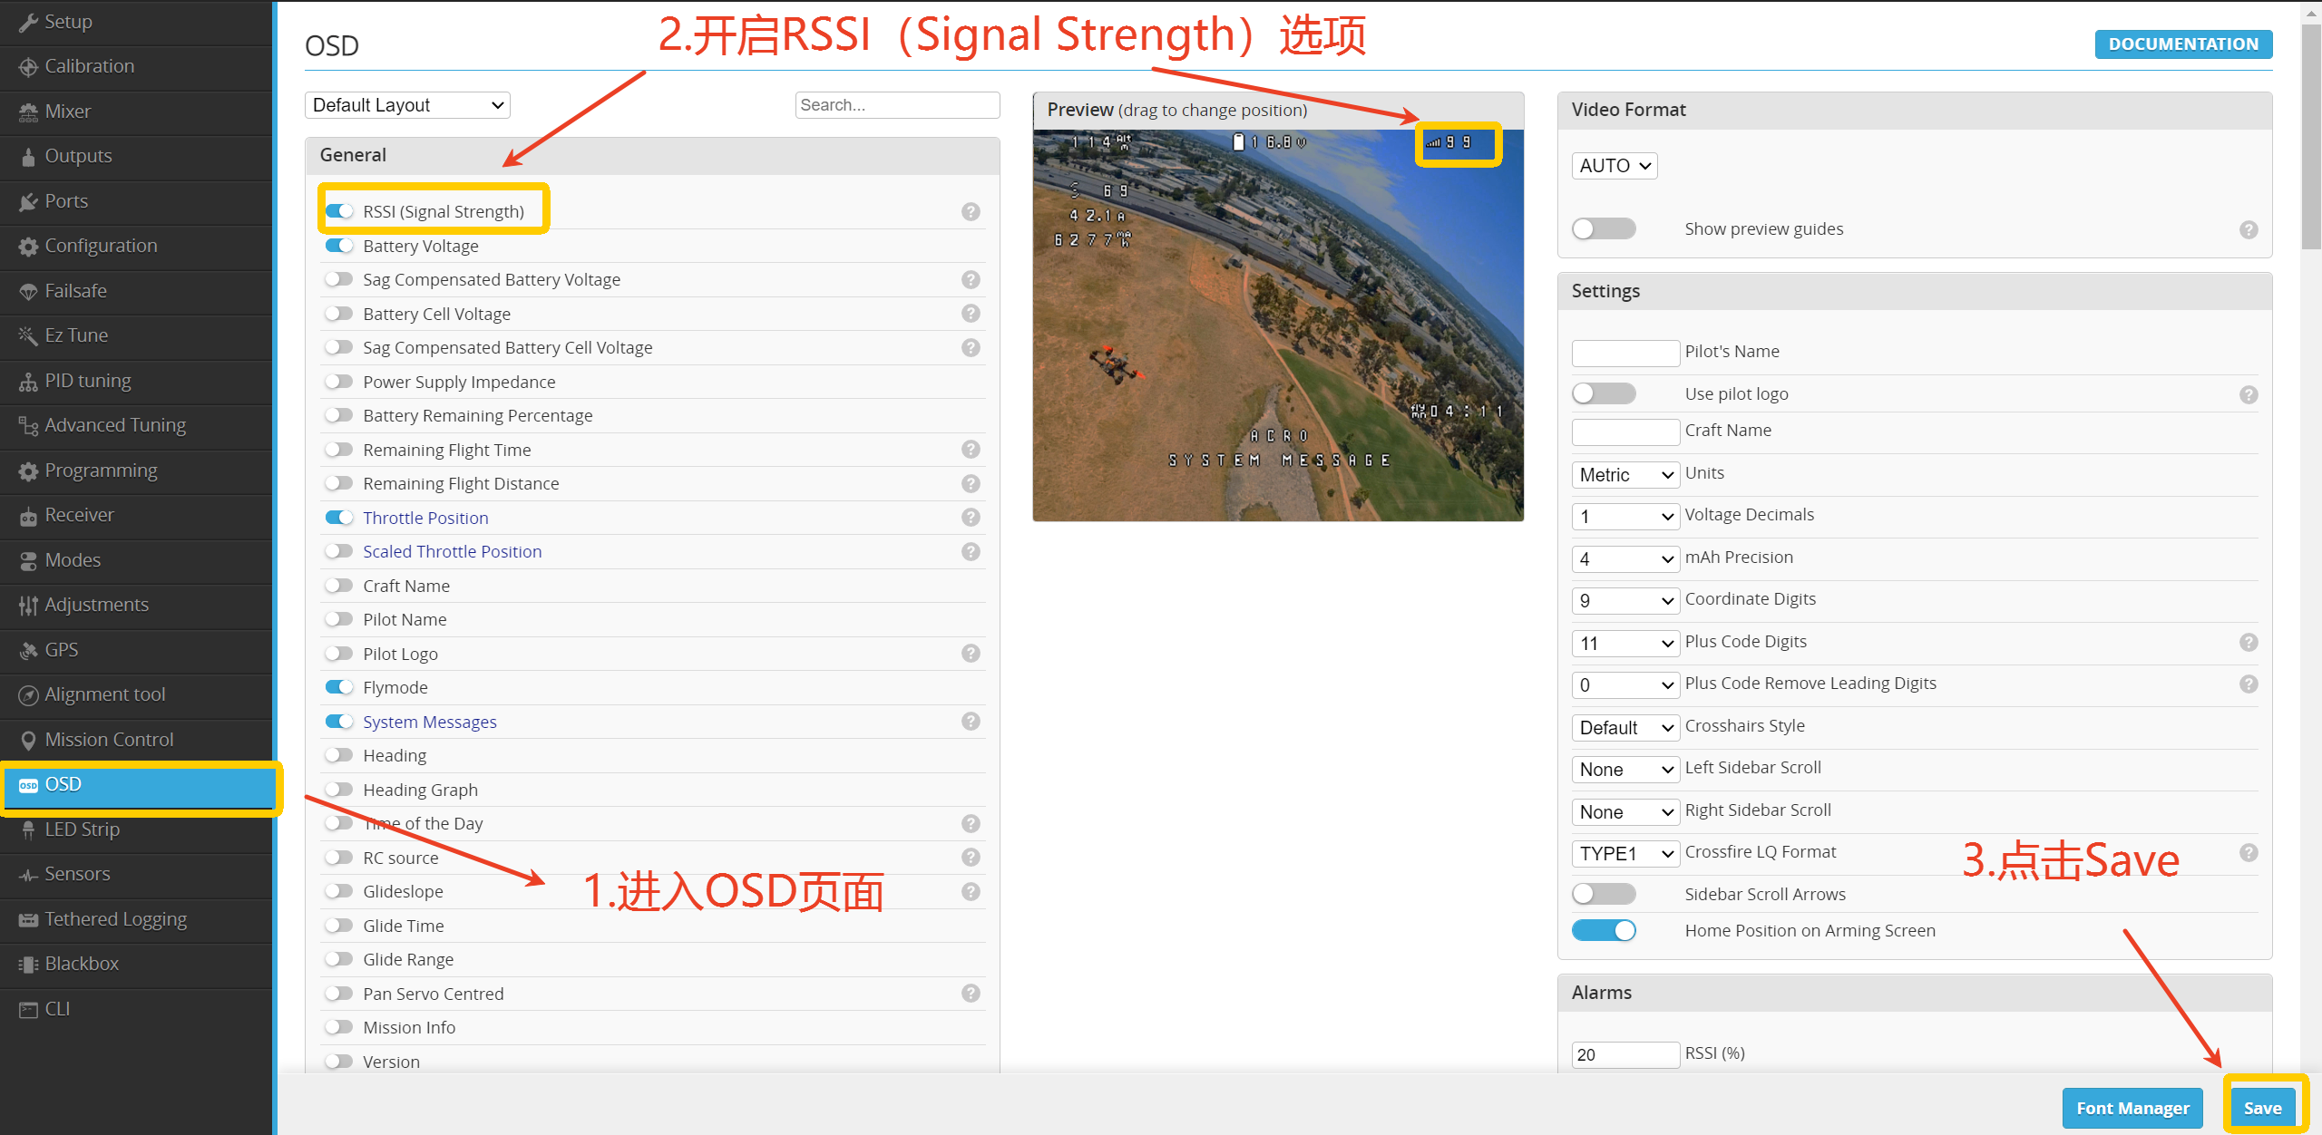Click the Sensors waveform icon
The height and width of the screenshot is (1135, 2322).
pyautogui.click(x=28, y=874)
